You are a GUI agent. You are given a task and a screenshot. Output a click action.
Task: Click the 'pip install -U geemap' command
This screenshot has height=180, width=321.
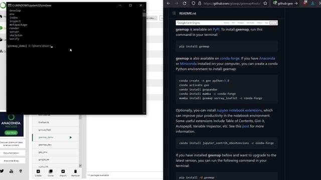[197, 177]
